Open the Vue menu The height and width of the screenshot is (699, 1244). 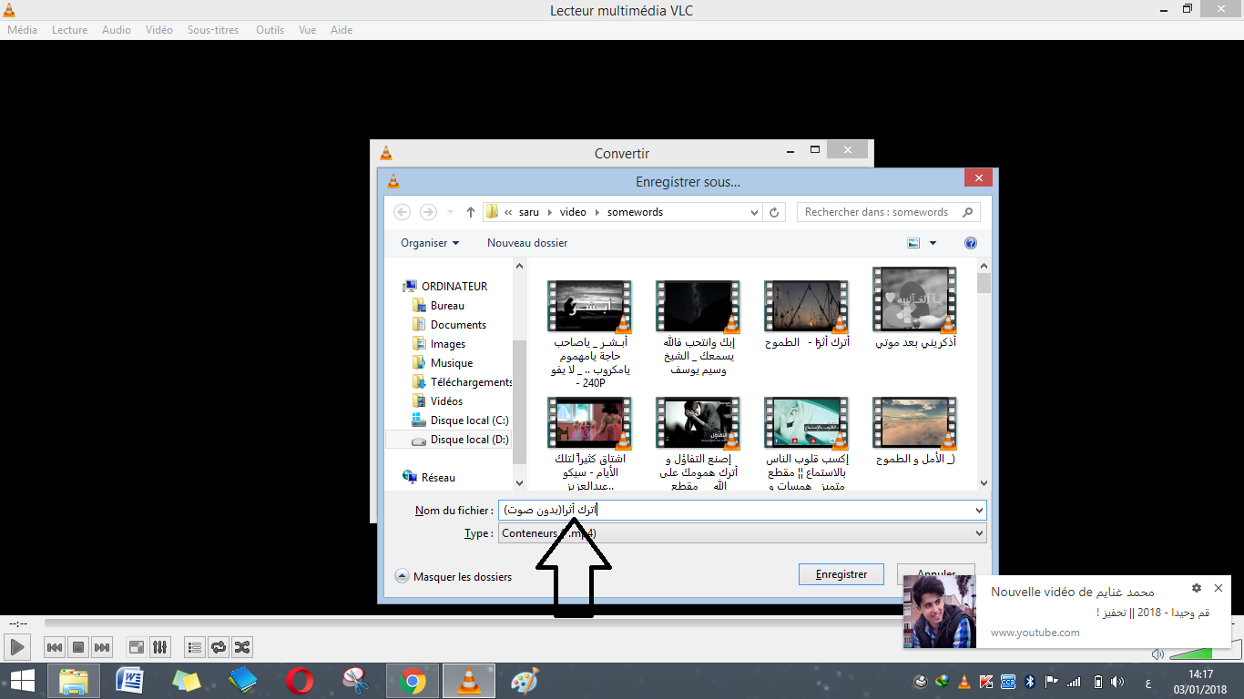point(307,30)
